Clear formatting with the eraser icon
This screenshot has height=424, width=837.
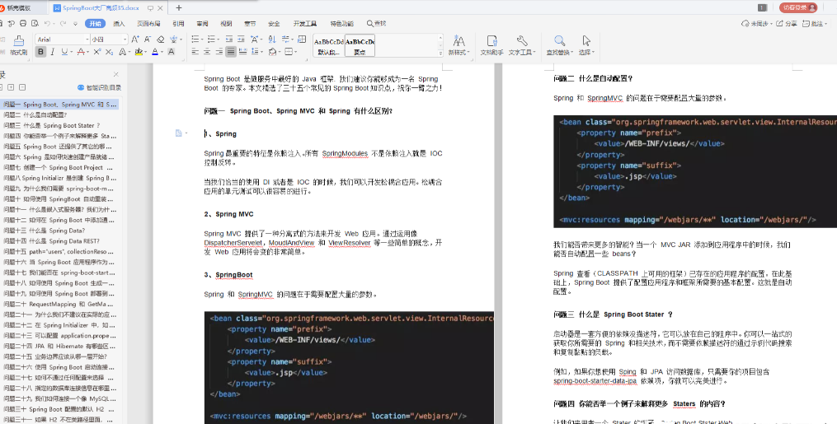[x=161, y=39]
